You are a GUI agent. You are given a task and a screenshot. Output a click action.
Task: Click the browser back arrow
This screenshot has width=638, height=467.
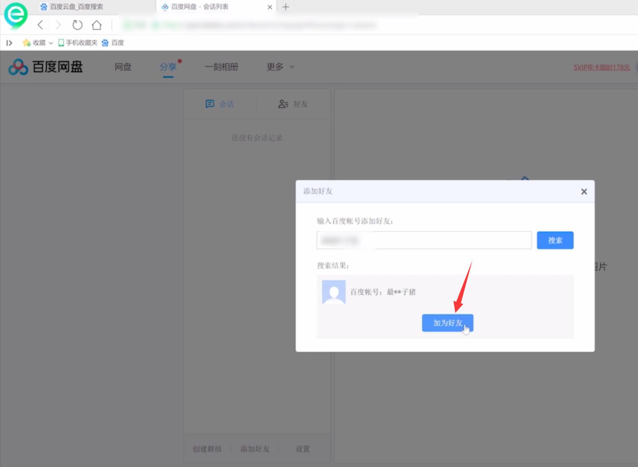coord(40,25)
